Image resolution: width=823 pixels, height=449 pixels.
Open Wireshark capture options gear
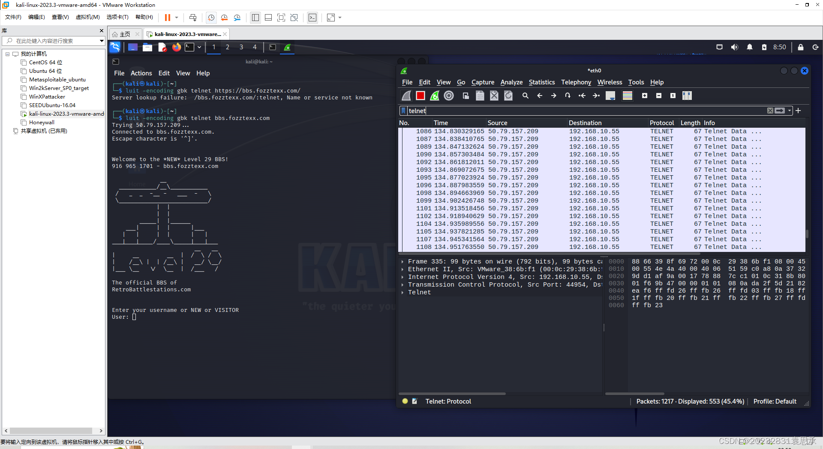449,96
